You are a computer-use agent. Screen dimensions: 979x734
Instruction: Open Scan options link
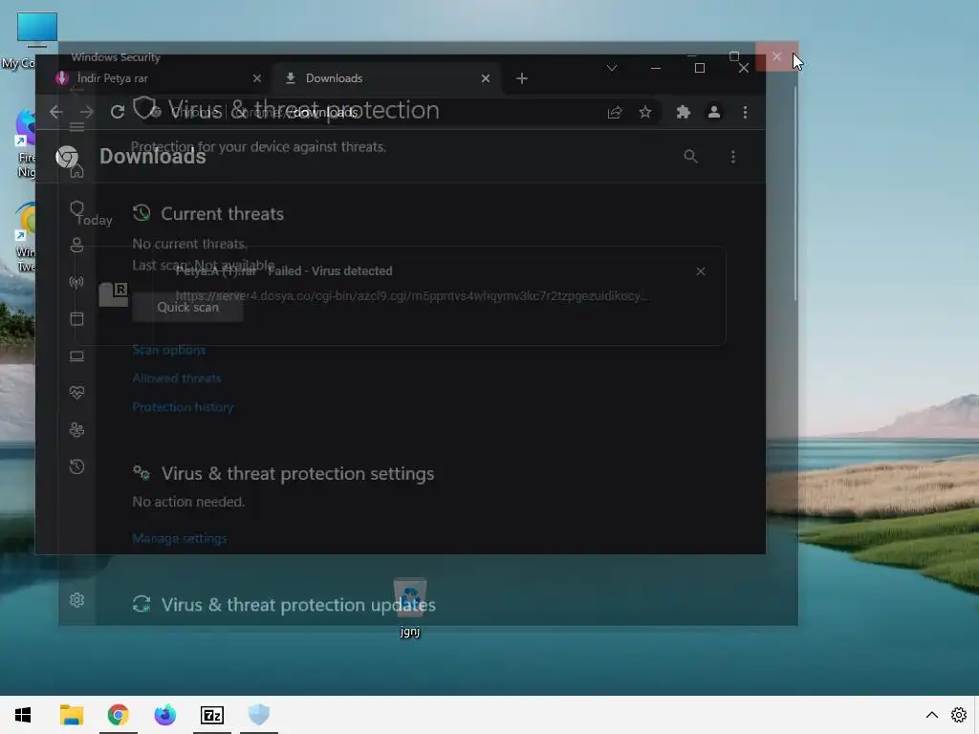168,350
